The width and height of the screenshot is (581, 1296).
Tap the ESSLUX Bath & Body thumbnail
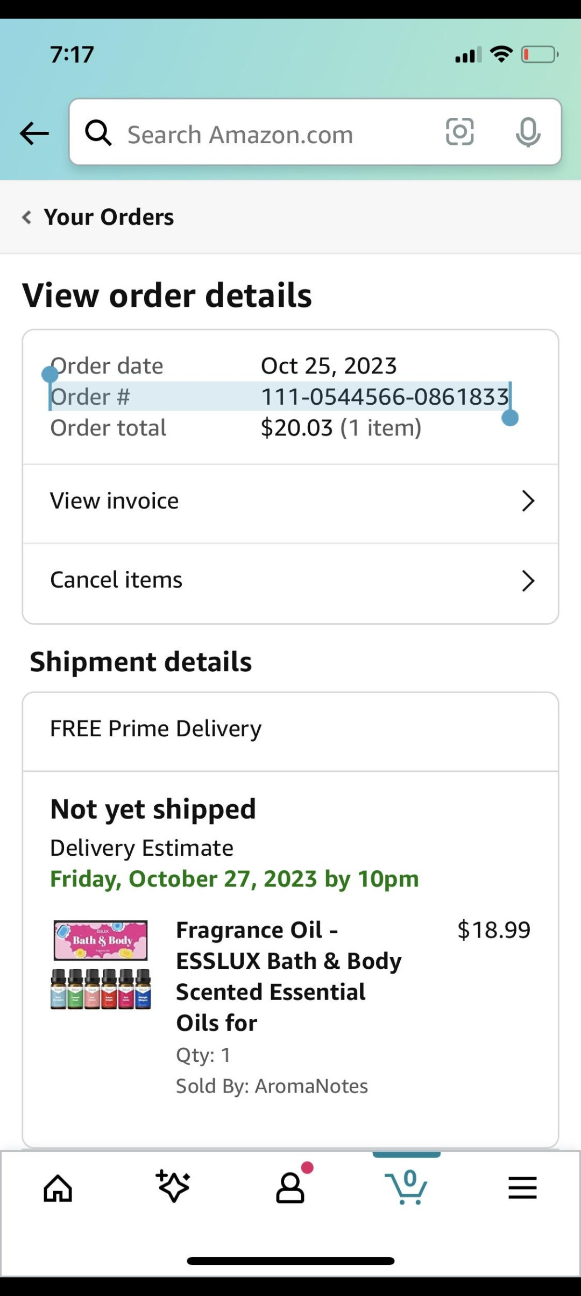pos(101,964)
